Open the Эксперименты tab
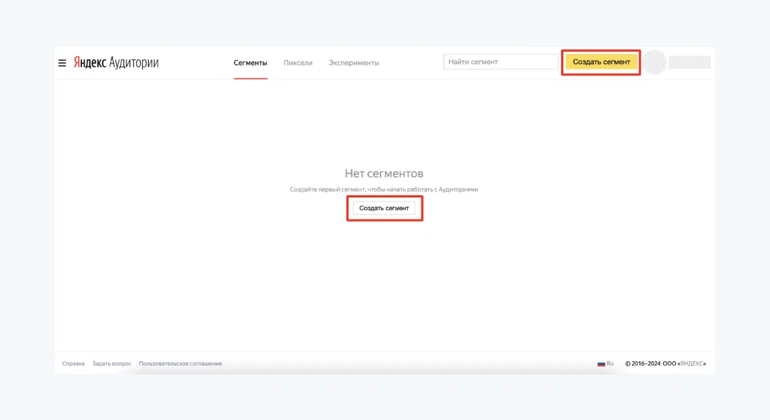770x420 pixels. [x=354, y=62]
